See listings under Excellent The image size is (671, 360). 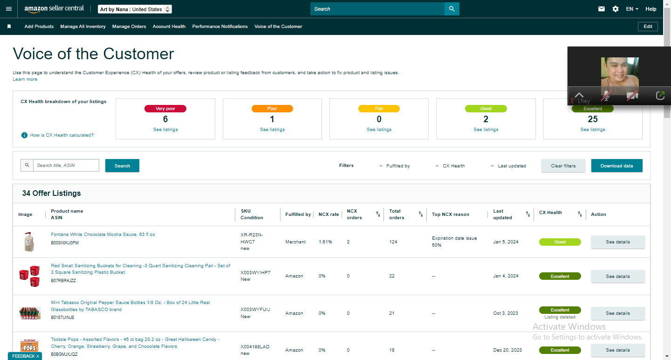coord(593,130)
